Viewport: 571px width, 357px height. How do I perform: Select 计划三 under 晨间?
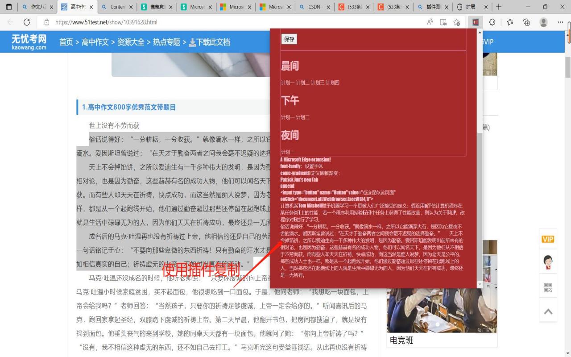tap(318, 83)
